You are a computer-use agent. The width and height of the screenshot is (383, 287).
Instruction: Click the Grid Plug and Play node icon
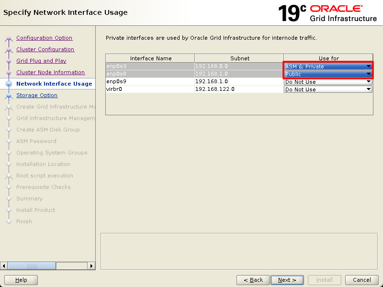point(9,61)
